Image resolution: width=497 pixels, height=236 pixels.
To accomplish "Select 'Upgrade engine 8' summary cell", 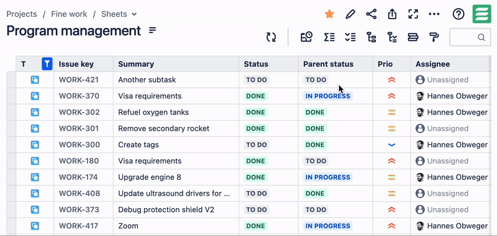I will 176,177.
